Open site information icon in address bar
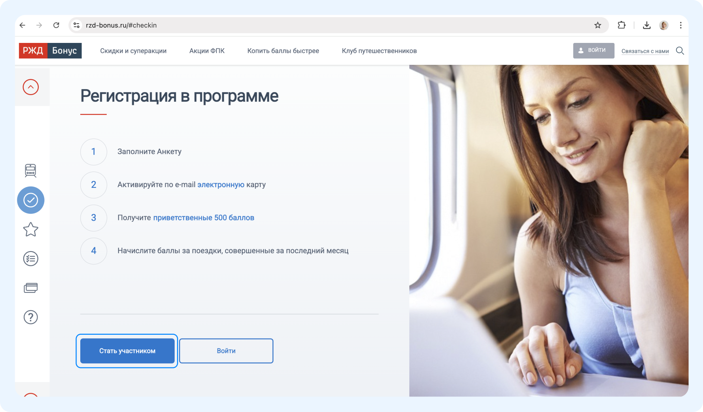703x412 pixels. pyautogui.click(x=77, y=25)
